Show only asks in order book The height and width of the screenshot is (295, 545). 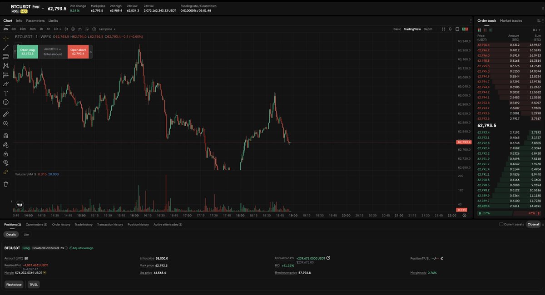tap(484, 30)
